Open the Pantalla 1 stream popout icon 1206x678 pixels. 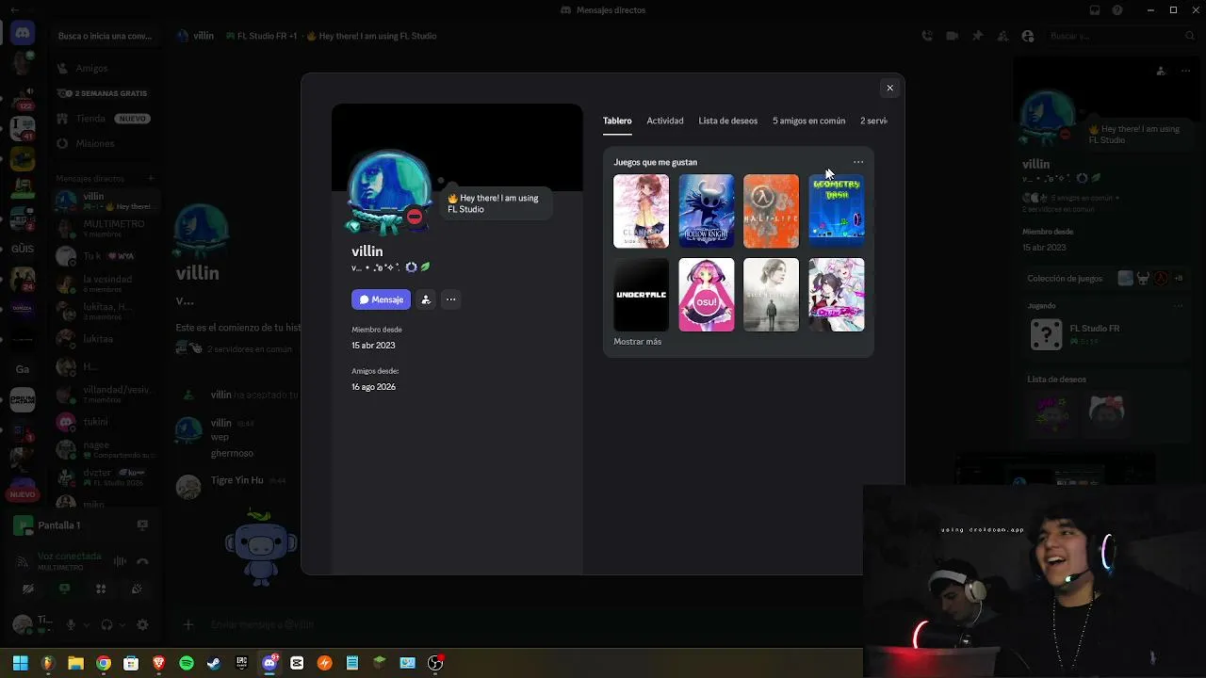coord(142,525)
